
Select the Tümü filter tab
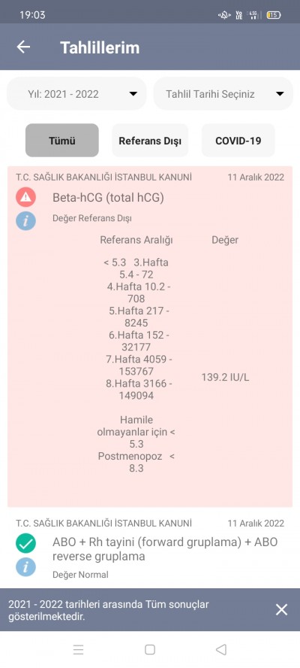tap(62, 141)
